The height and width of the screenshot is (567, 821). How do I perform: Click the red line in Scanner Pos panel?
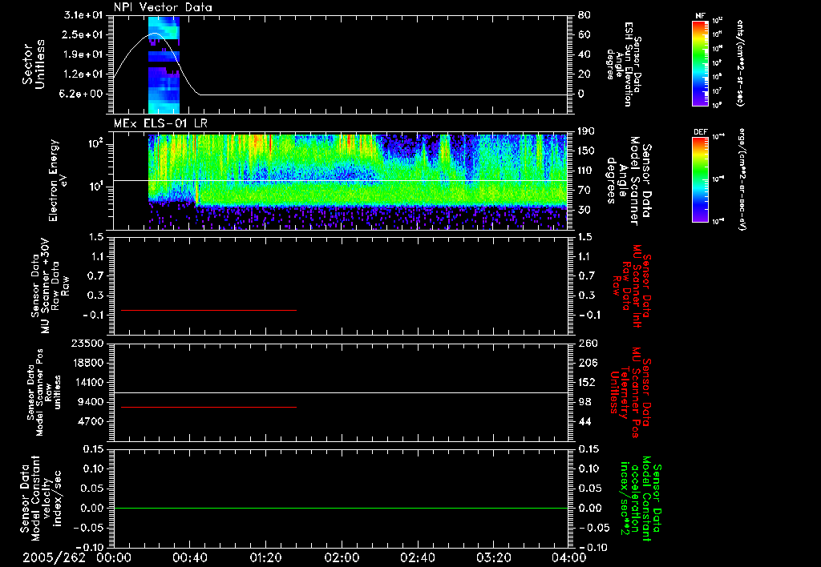click(x=209, y=407)
